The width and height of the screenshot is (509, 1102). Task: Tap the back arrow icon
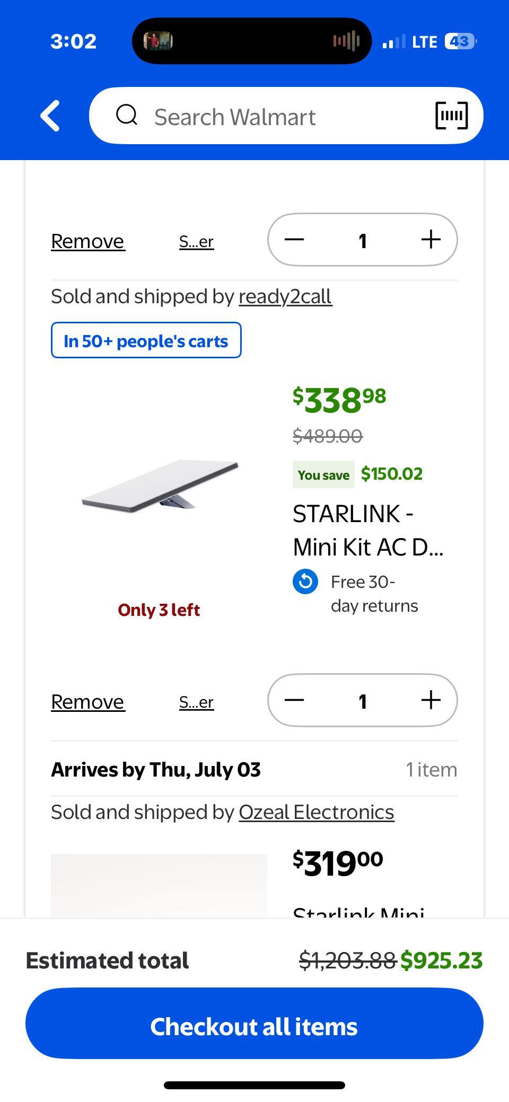[51, 116]
